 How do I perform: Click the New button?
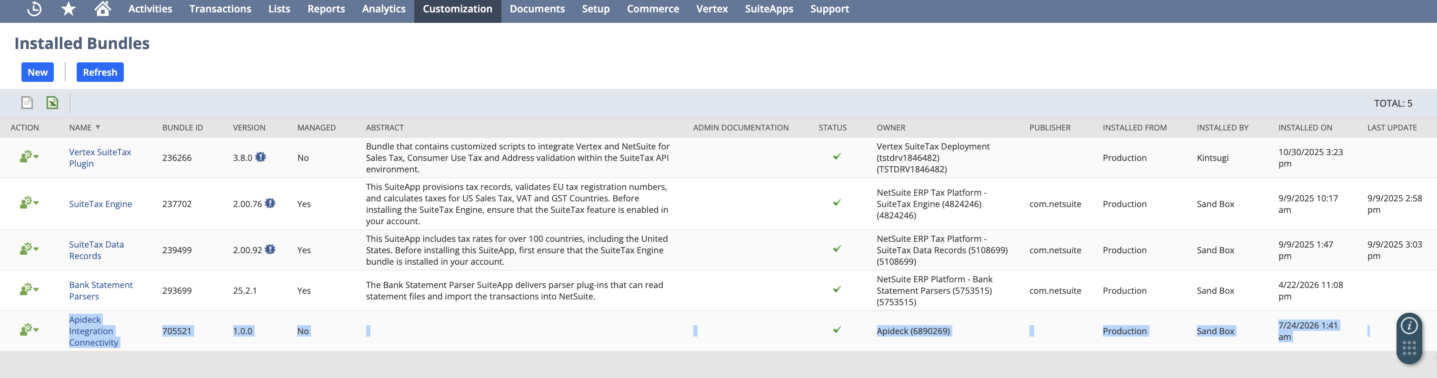[x=37, y=72]
